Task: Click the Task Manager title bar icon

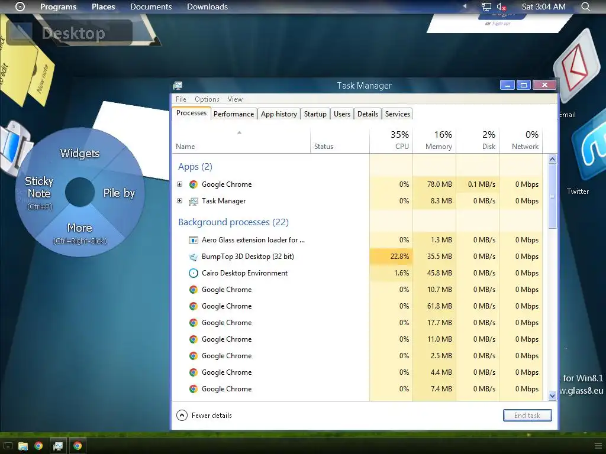Action: coord(178,85)
